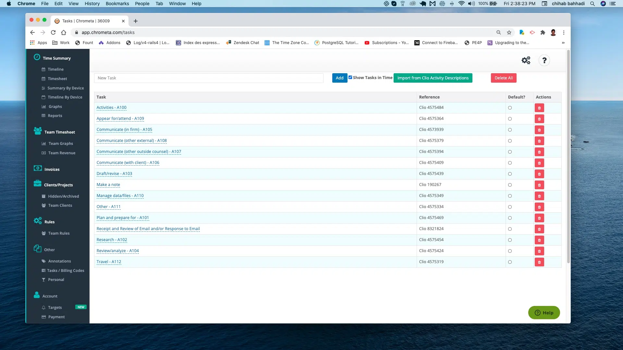Expand the bookmarks overflow chevron

click(563, 42)
